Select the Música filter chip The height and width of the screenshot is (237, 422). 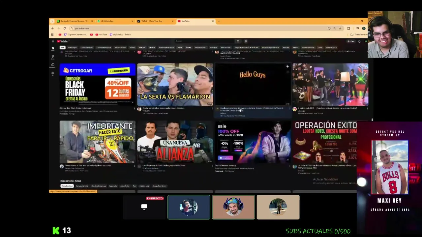(132, 47)
